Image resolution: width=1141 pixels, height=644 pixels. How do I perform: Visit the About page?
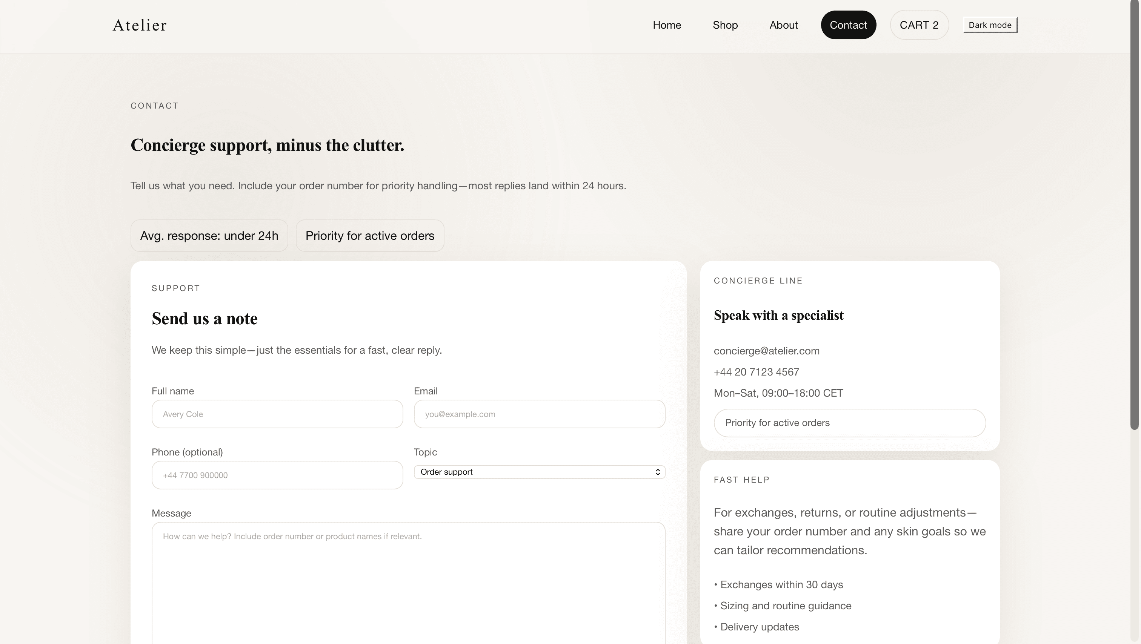(784, 25)
